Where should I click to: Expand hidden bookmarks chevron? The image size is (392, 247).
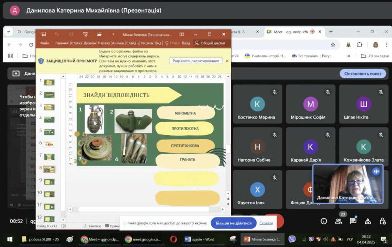[349, 56]
